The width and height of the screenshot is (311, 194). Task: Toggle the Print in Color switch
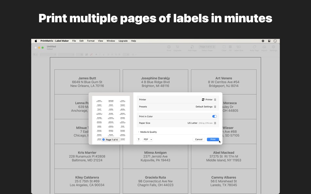pyautogui.click(x=214, y=116)
